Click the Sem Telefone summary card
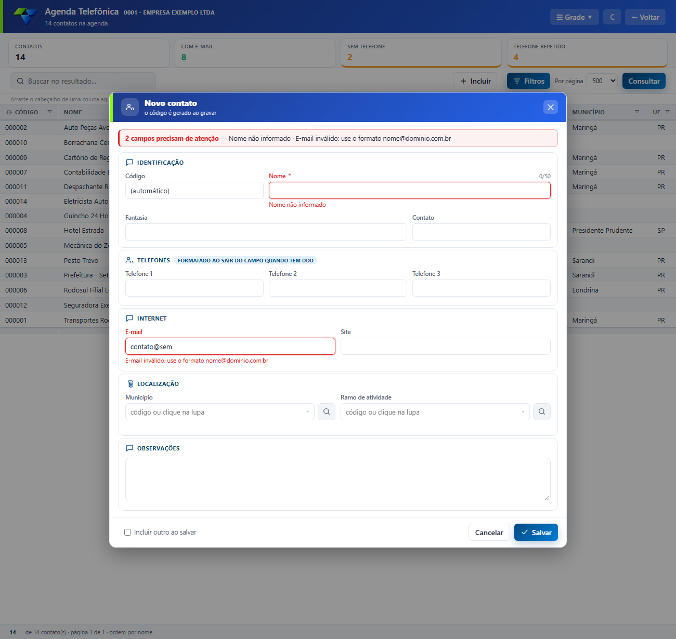The width and height of the screenshot is (676, 639). tap(421, 53)
